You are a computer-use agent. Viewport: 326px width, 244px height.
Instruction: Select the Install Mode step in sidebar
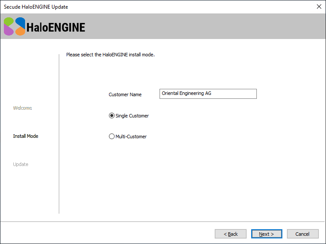tap(26, 136)
